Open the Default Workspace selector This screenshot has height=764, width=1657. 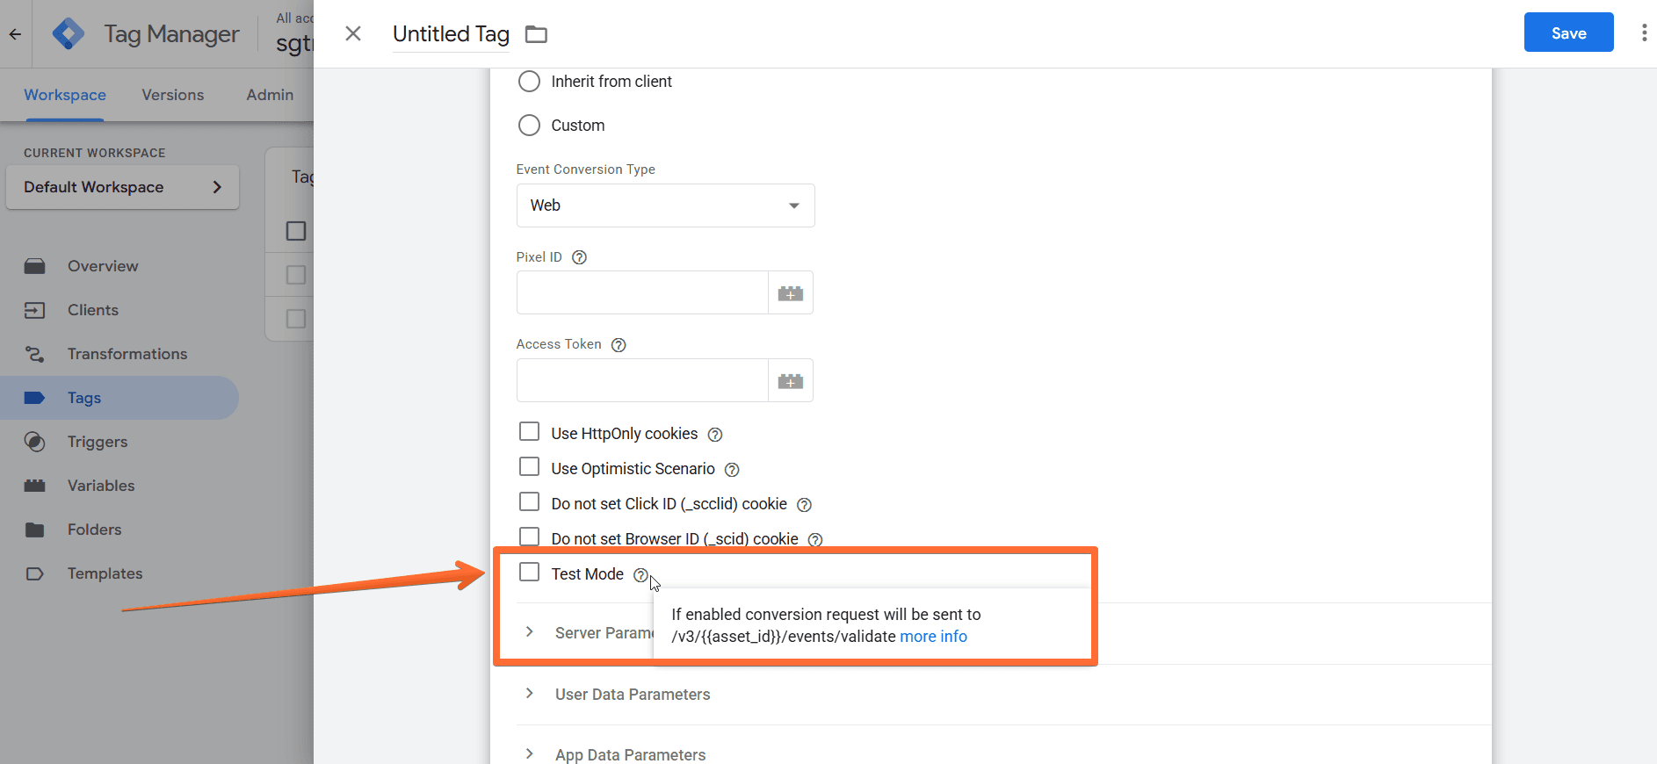coord(122,187)
